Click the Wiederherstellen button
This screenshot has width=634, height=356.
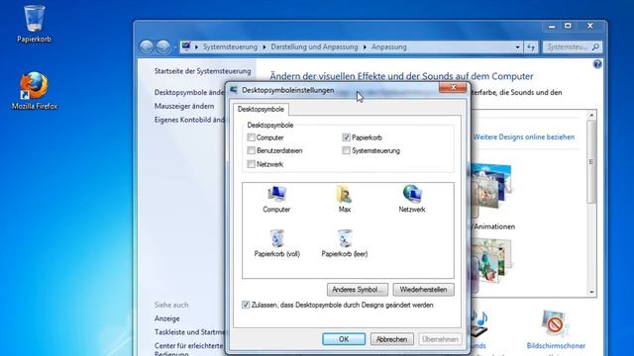click(x=423, y=290)
